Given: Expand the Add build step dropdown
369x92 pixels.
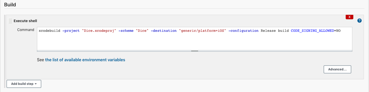Looking at the screenshot, I should (24, 84).
